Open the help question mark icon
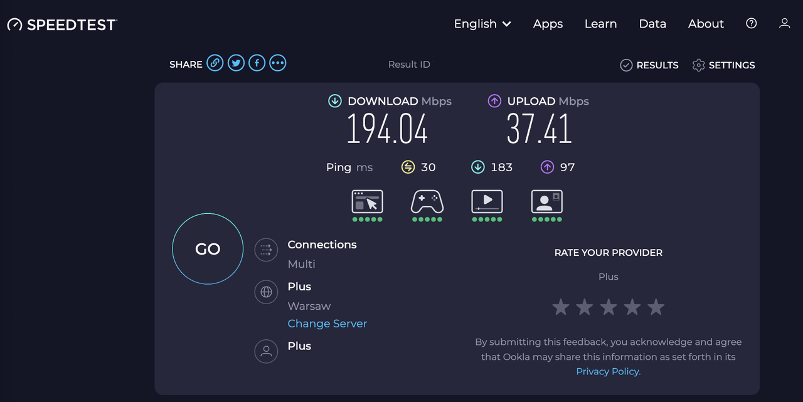Image resolution: width=803 pixels, height=402 pixels. click(x=752, y=23)
